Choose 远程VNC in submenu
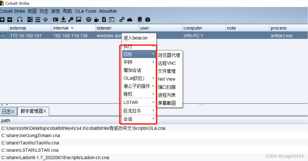The width and height of the screenshot is (308, 161). click(x=169, y=63)
